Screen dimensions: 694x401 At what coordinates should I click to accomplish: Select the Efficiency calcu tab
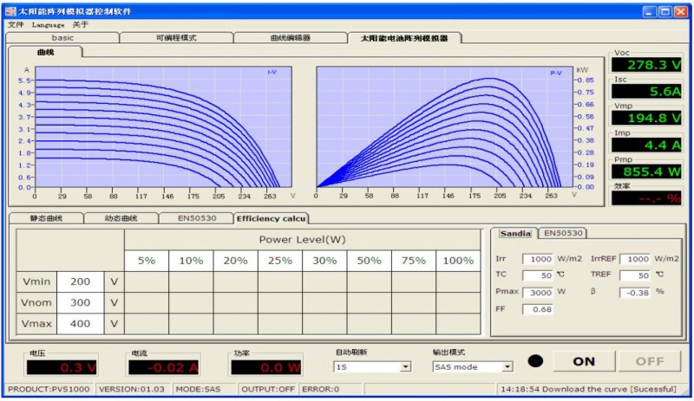pyautogui.click(x=271, y=219)
